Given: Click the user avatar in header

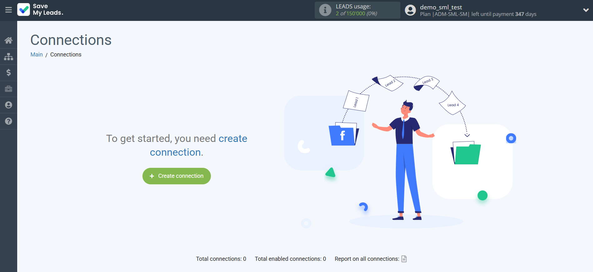Looking at the screenshot, I should (410, 10).
